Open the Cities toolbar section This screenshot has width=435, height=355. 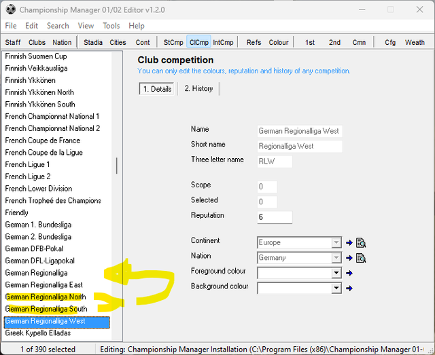pos(118,42)
